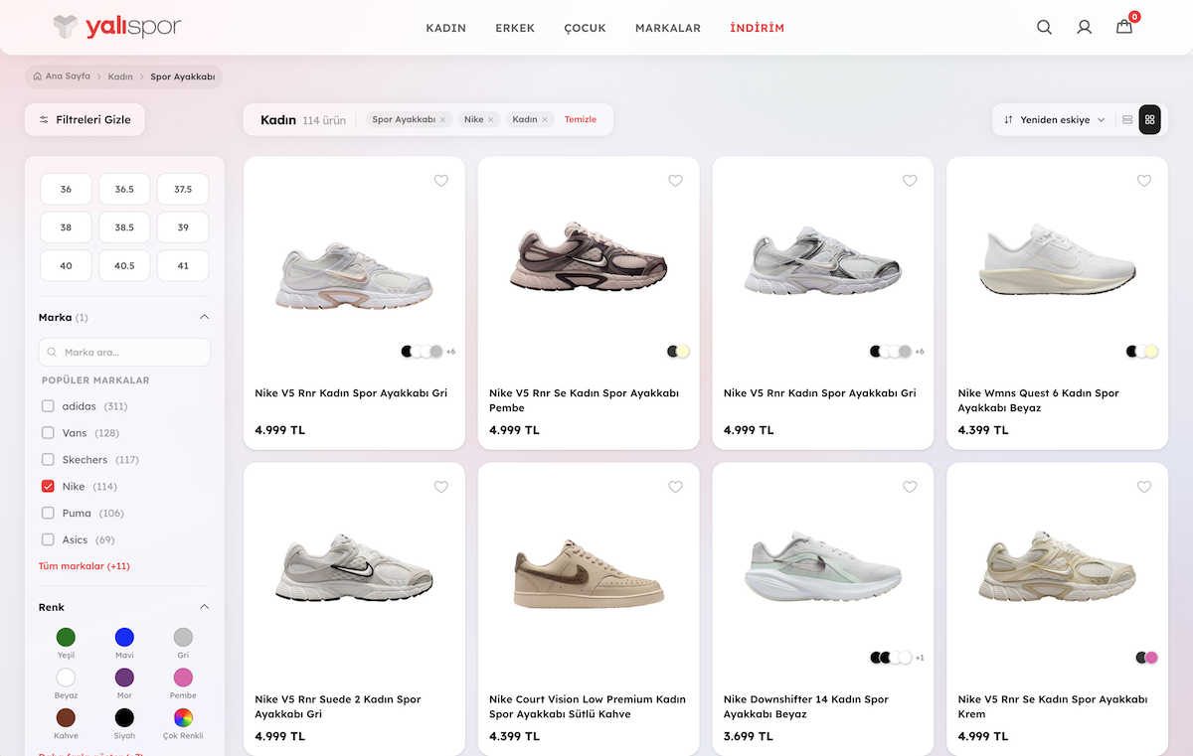
Task: Select shoe size 41
Action: tap(183, 266)
